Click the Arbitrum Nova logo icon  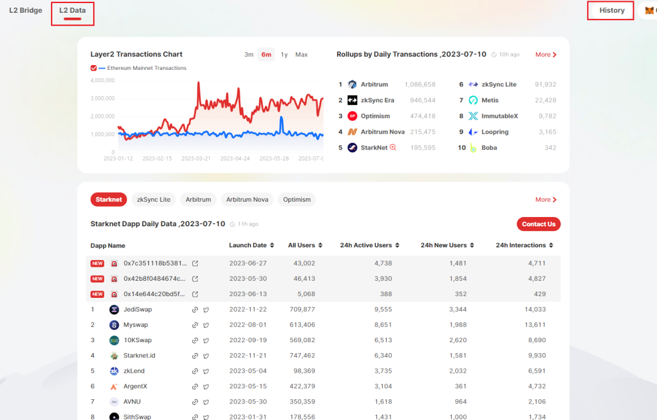(352, 132)
